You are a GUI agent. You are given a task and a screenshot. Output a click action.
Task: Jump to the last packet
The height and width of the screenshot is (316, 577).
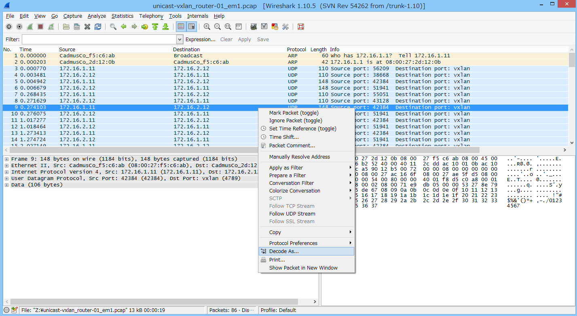click(x=166, y=27)
